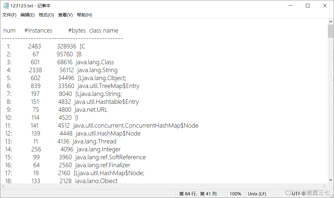
Task: Close the Notepad window
Action: click(325, 6)
